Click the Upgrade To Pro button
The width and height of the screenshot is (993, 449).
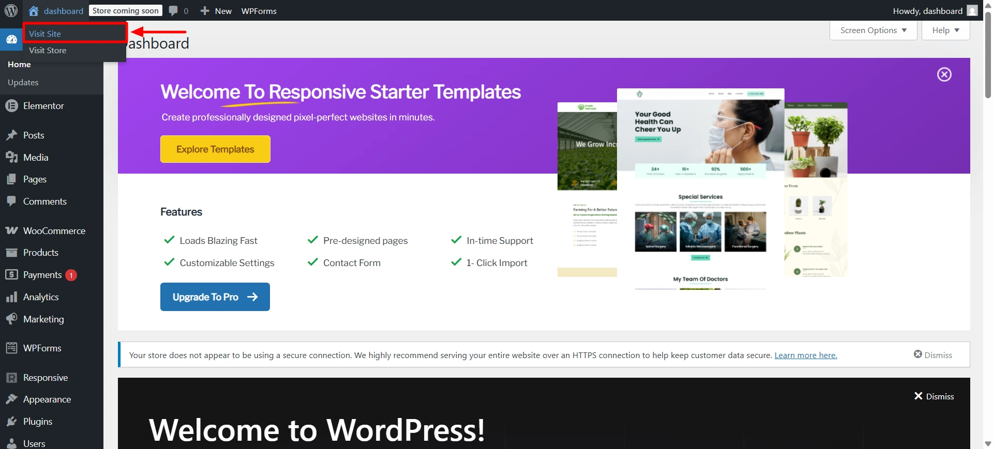pyautogui.click(x=215, y=297)
